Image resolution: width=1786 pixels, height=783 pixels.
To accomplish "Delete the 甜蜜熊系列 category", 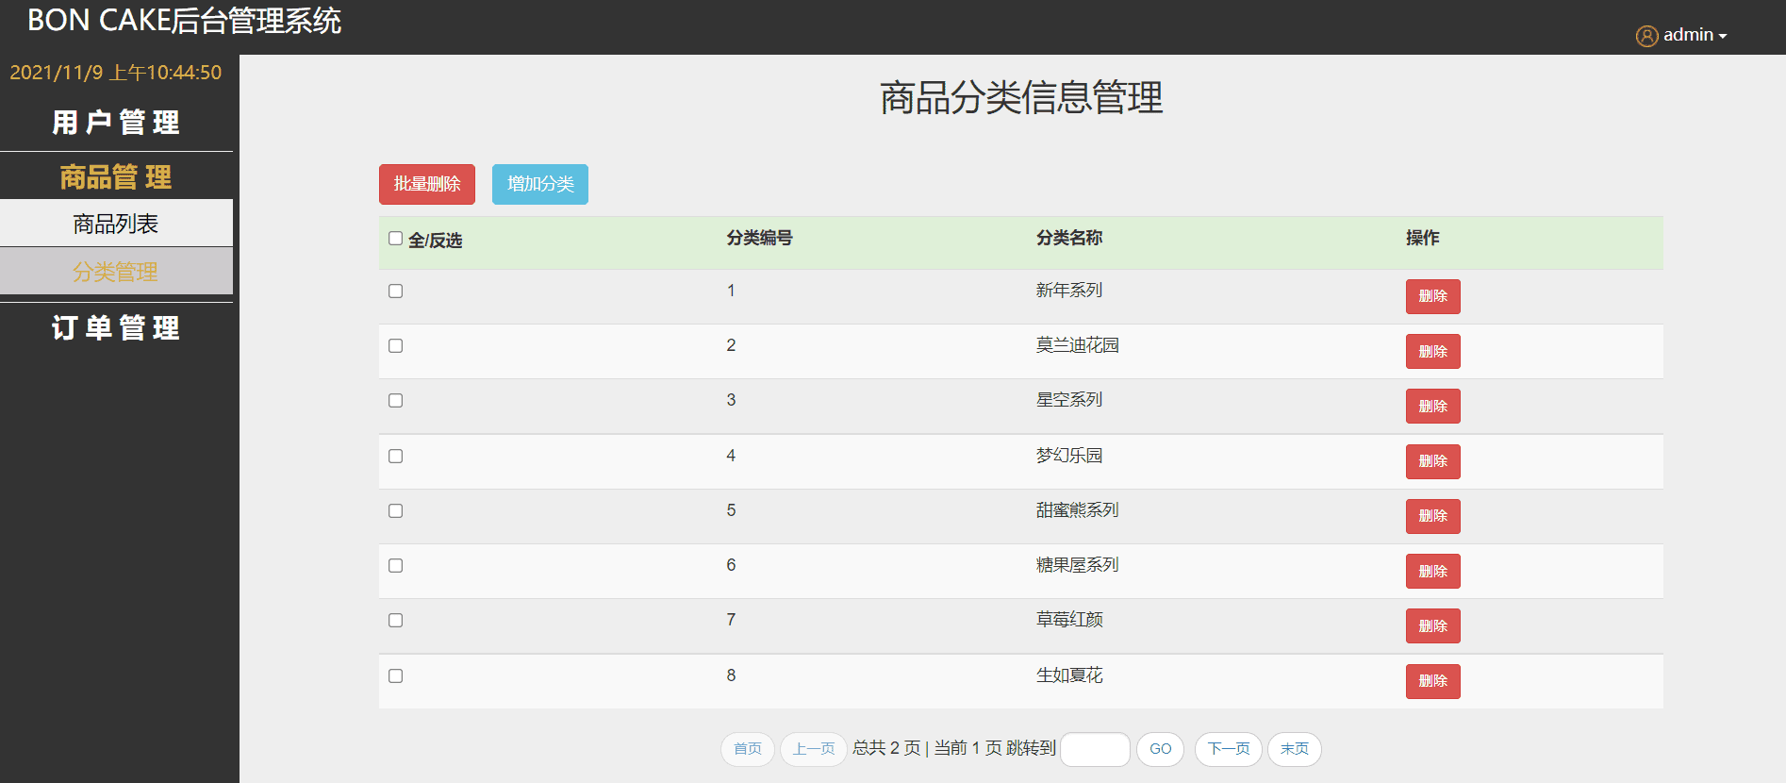I will tap(1432, 516).
